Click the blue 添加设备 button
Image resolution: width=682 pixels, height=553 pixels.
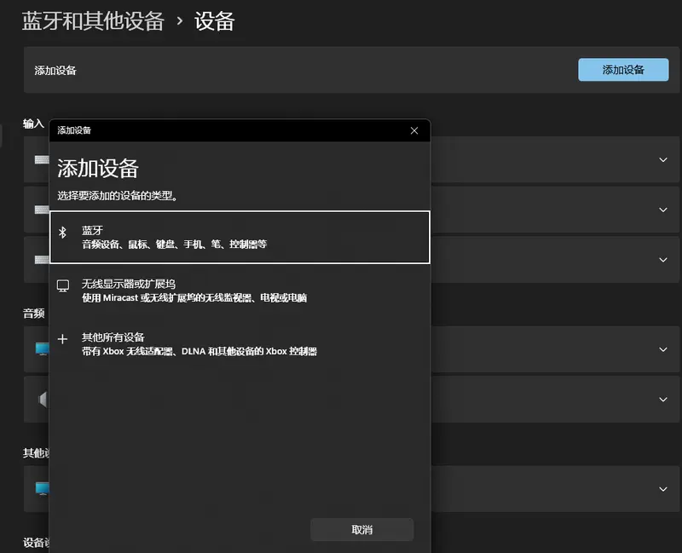[x=623, y=70]
